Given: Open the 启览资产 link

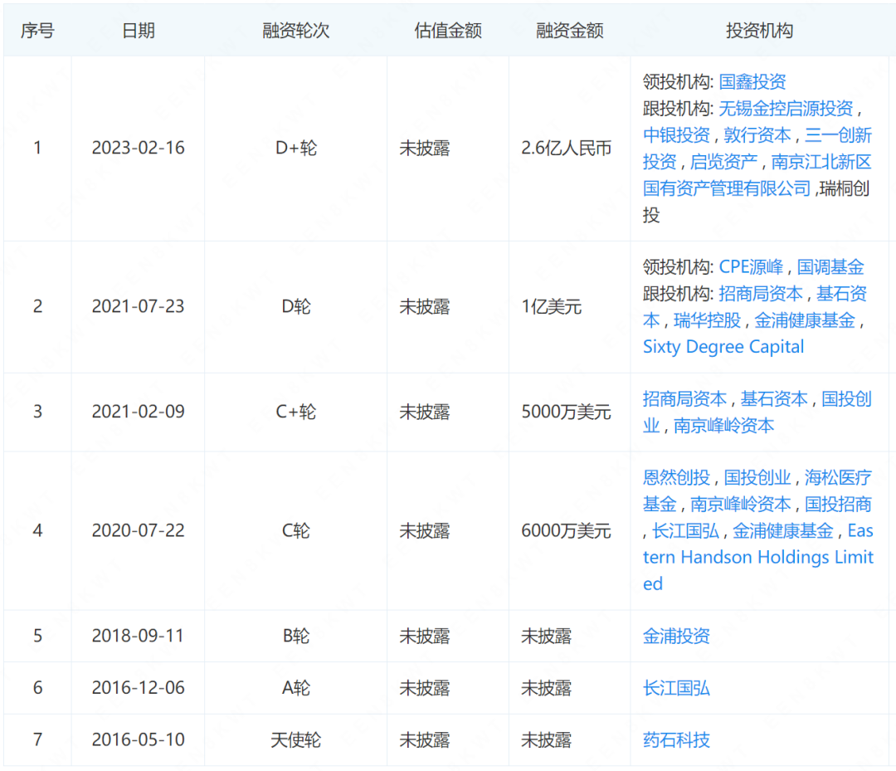Looking at the screenshot, I should pyautogui.click(x=723, y=163).
